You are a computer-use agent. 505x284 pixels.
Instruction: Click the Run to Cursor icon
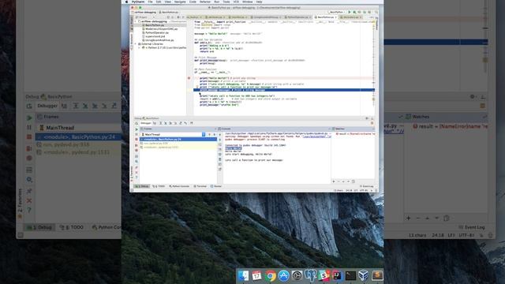click(x=185, y=123)
